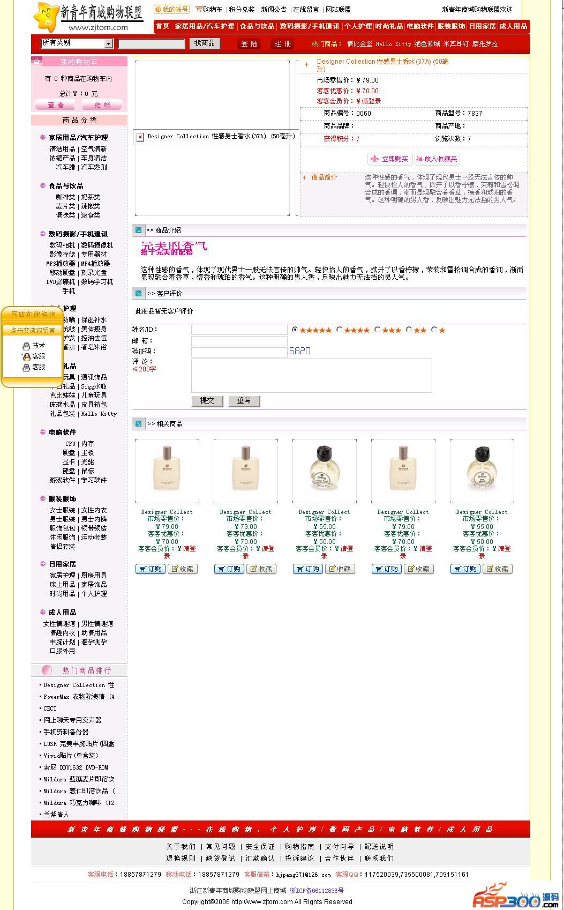Click the 姓名/ID input field
This screenshot has width=564, height=910.
[239, 330]
